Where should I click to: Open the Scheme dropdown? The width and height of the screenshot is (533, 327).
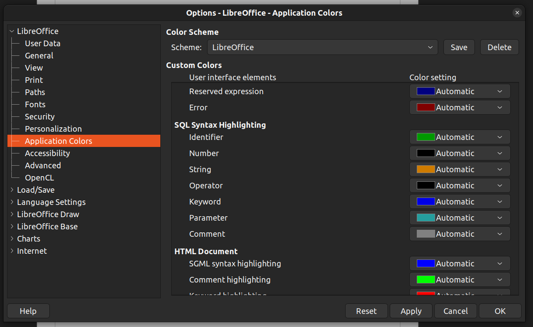pos(322,47)
